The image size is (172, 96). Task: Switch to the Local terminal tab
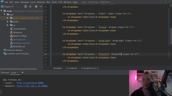click(13, 73)
